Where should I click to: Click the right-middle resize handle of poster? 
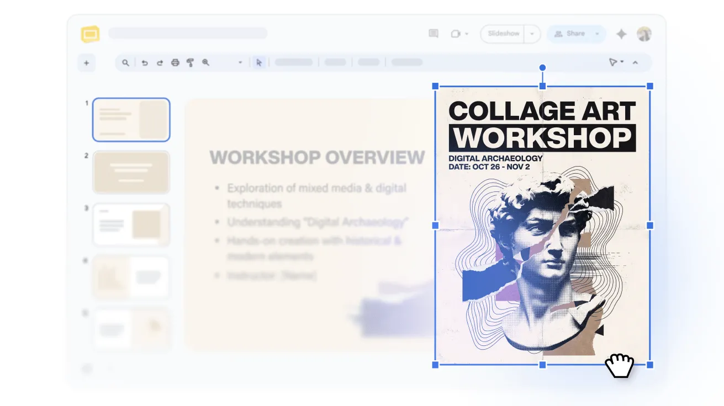coord(650,225)
